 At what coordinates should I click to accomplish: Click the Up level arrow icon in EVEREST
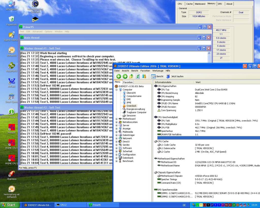[x=131, y=76]
